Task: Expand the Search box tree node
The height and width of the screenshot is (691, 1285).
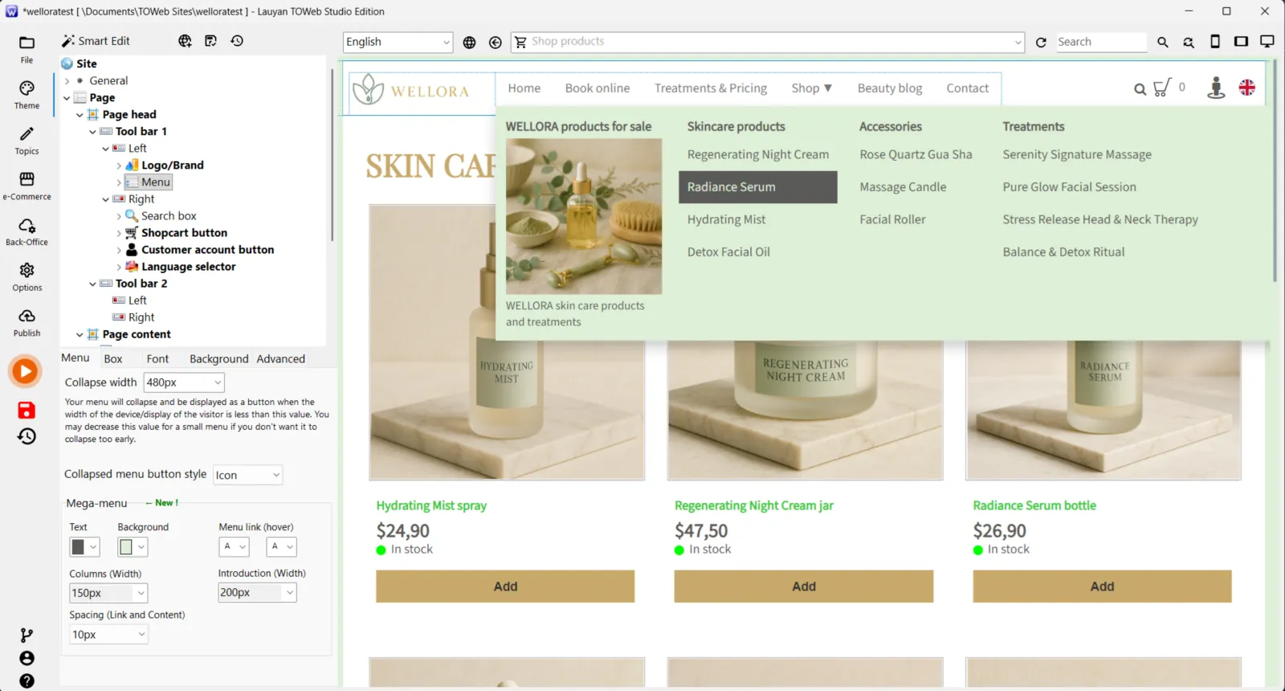Action: click(x=119, y=216)
